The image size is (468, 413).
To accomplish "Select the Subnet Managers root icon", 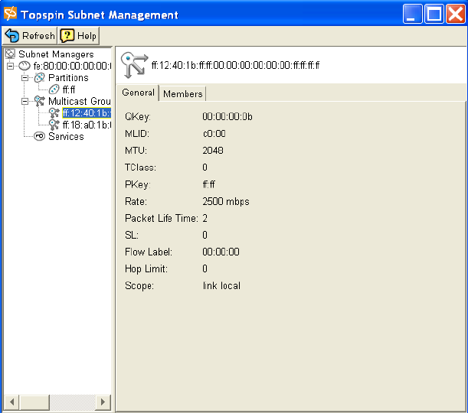I will (x=11, y=54).
